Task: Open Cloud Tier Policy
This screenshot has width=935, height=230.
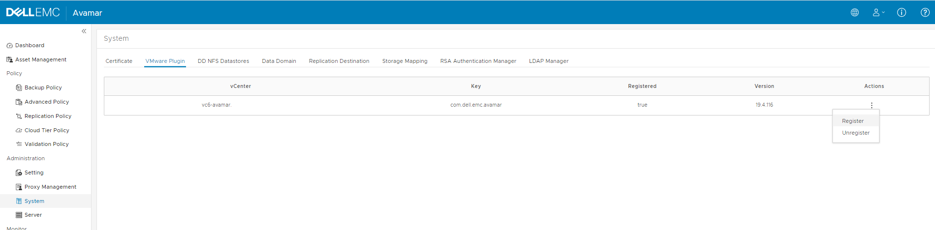Action: 46,130
